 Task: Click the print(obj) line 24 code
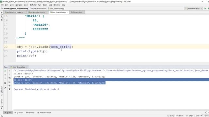coord(26,56)
